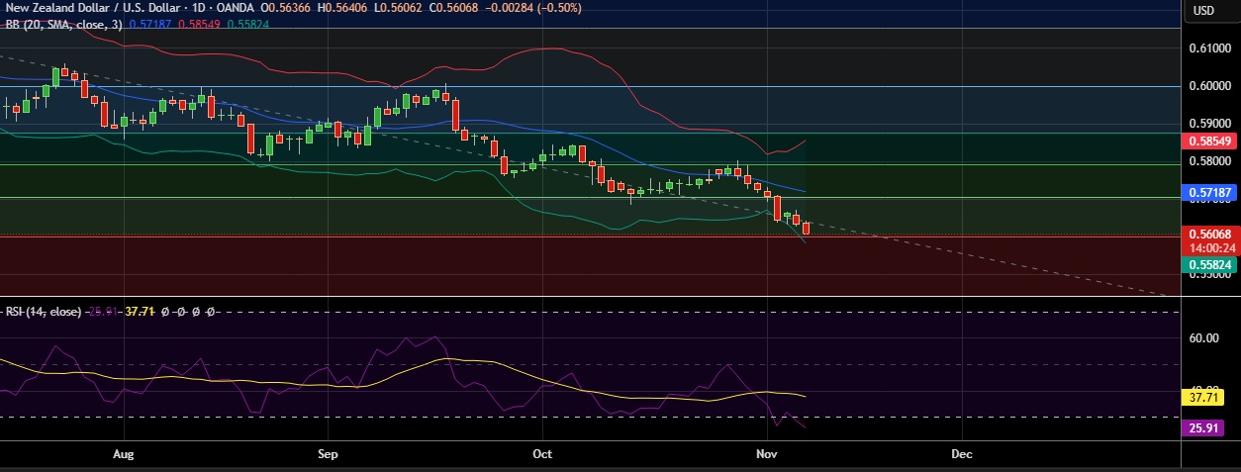Screen dimensions: 1241x472
Task: Open the USD currency selector
Action: (x=1203, y=11)
